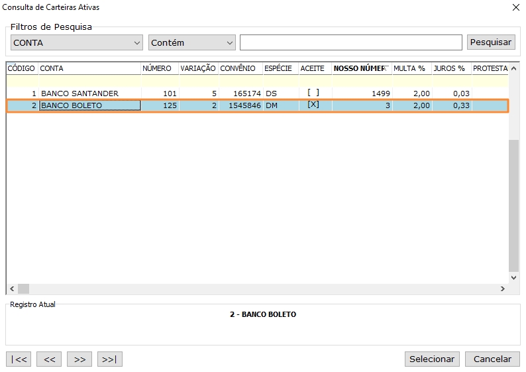This screenshot has height=372, width=526.
Task: Click the horizontal scrollbar thumb
Action: (x=24, y=288)
